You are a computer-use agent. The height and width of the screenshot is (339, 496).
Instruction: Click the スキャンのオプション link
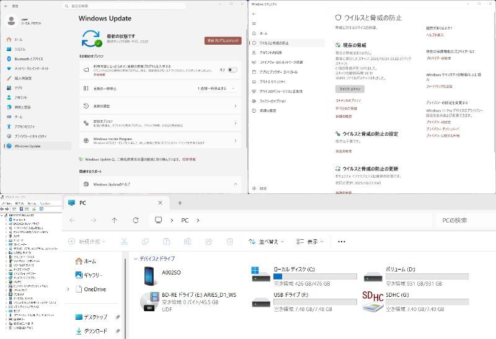(x=348, y=100)
